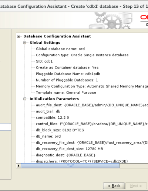This screenshot has height=191, width=148.
Task: Select the control_files parameter row
Action: click(92, 124)
